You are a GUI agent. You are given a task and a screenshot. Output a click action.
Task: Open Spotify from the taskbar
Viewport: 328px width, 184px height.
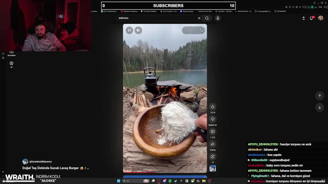(170, 181)
